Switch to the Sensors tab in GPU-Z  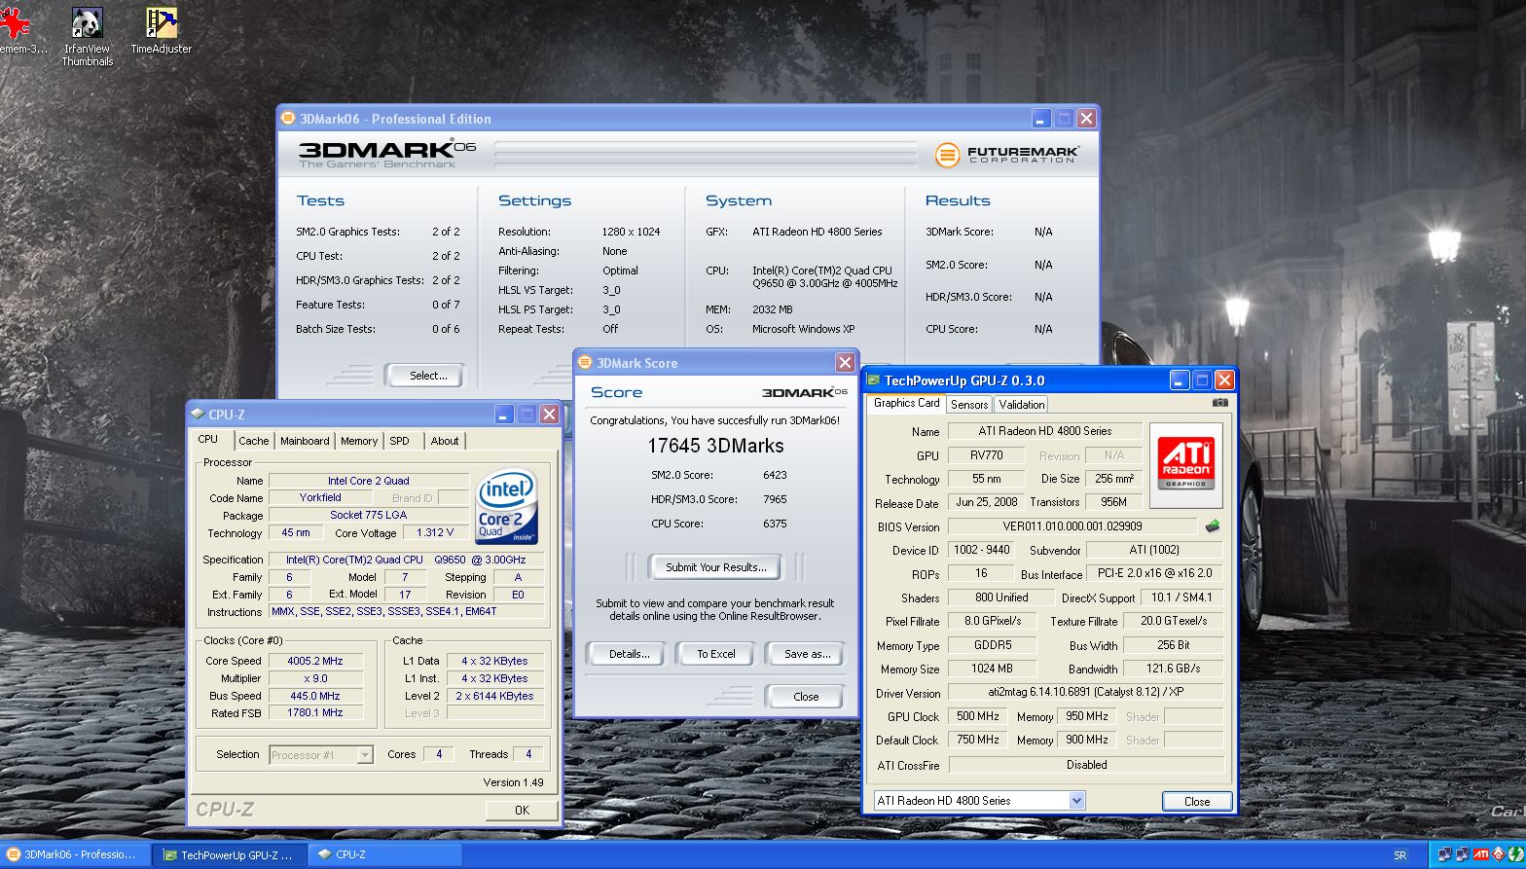click(969, 405)
